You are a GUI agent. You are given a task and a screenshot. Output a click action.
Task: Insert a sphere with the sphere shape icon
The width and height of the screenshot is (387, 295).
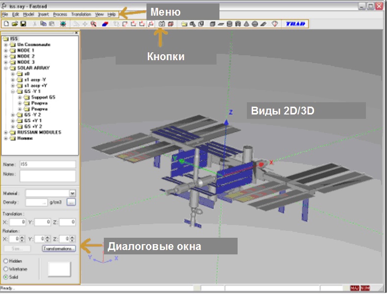(x=255, y=23)
